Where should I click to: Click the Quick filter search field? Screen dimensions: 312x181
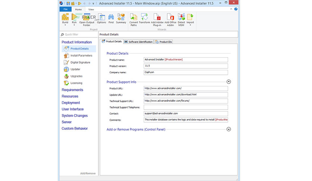(79, 34)
